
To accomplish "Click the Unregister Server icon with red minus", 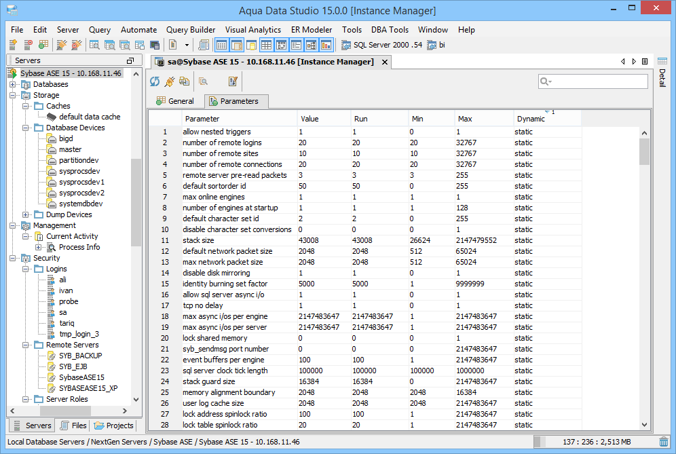I will click(x=28, y=45).
